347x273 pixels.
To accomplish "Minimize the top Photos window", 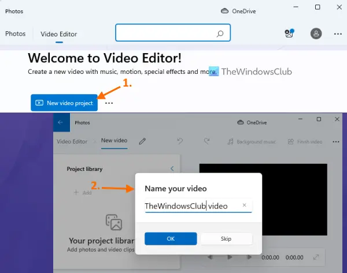I will click(296, 7).
